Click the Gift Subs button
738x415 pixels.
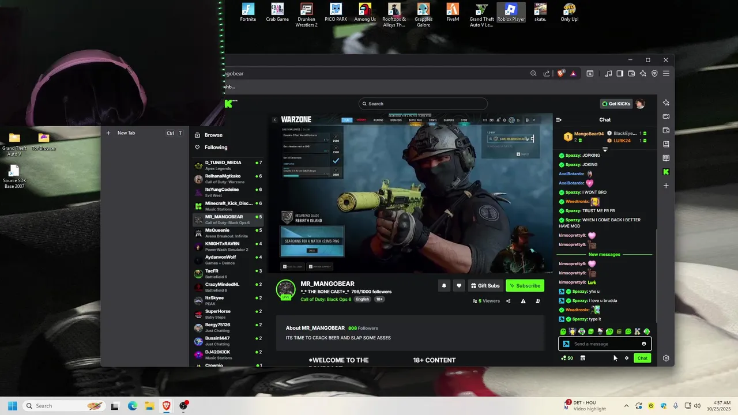[485, 285]
